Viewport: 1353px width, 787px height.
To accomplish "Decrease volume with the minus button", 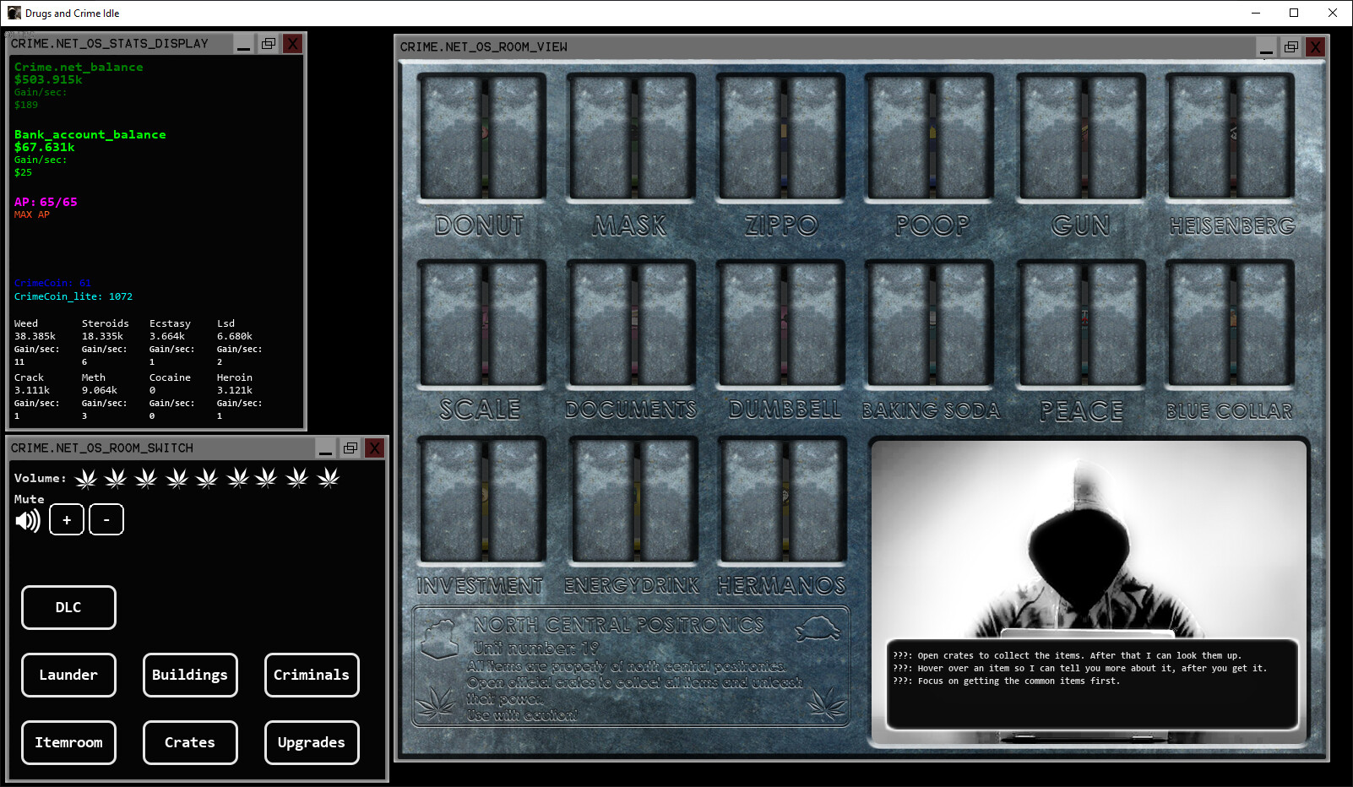I will point(106,519).
